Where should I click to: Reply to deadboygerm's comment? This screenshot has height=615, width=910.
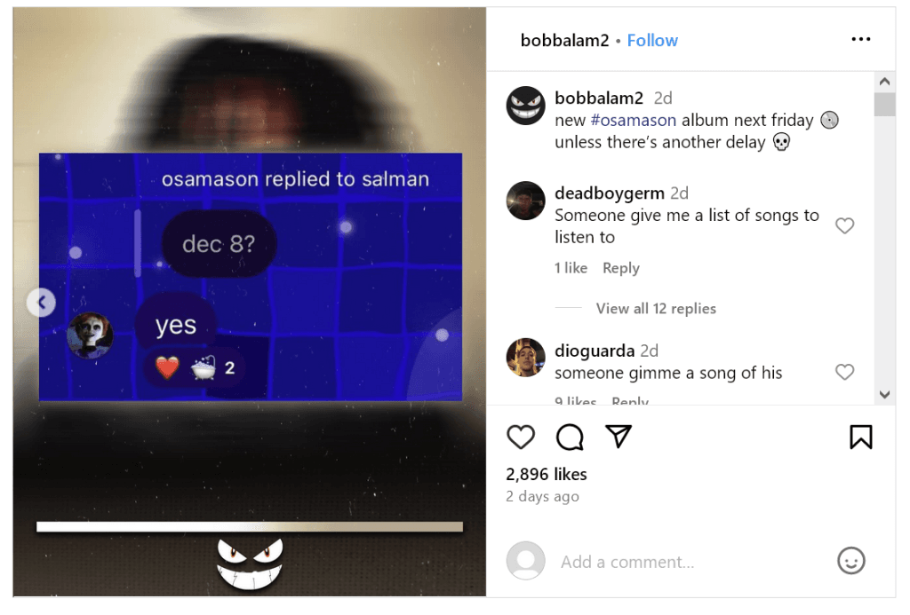click(x=621, y=268)
